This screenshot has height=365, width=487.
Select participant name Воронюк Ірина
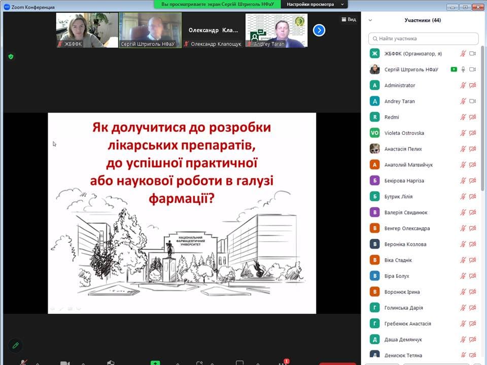pyautogui.click(x=402, y=292)
